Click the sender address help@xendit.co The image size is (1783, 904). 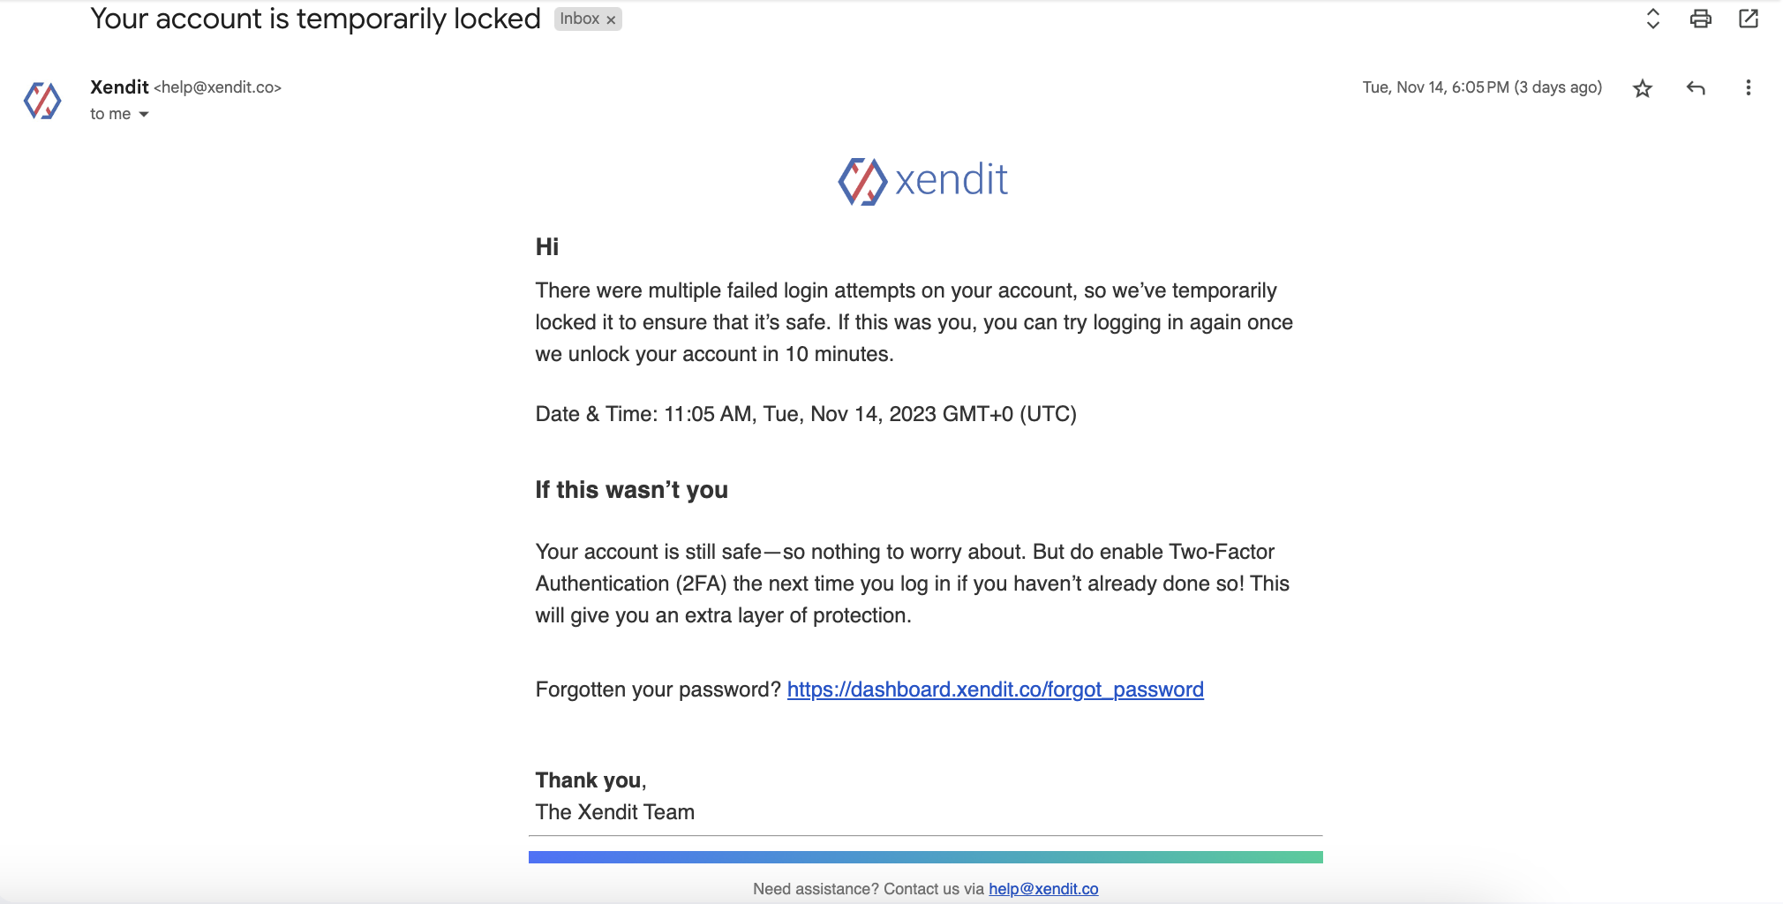tap(217, 87)
